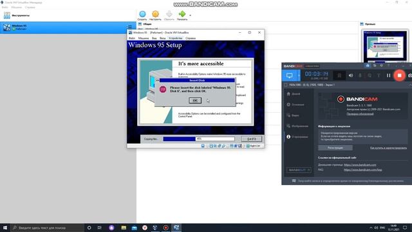412x232 pixels.
Task: Open Cortana circle icon on taskbar
Action: 89,227
